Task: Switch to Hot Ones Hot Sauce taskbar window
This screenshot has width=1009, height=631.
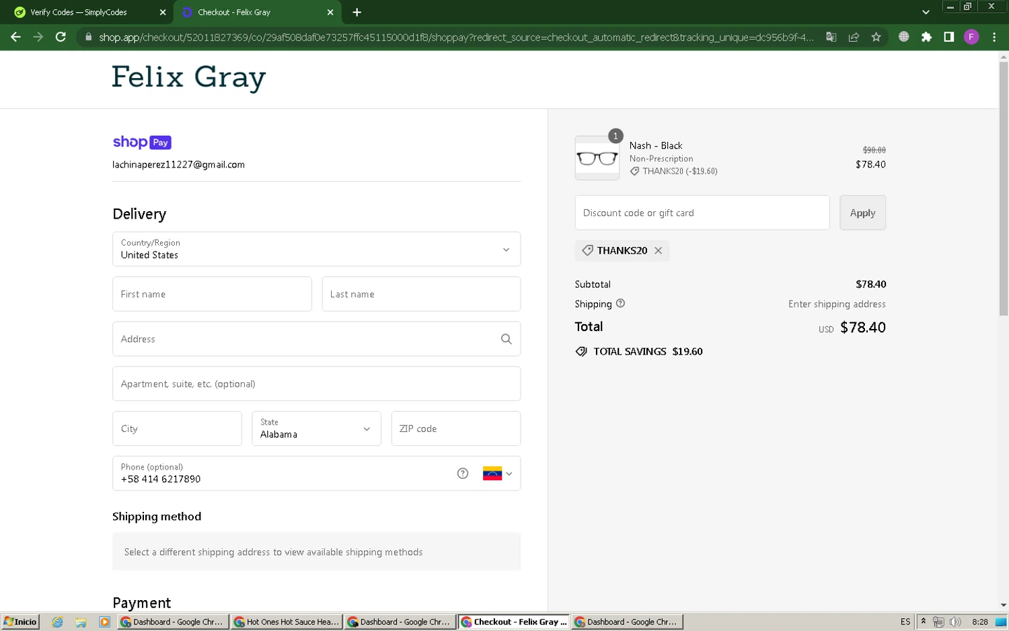Action: [287, 622]
